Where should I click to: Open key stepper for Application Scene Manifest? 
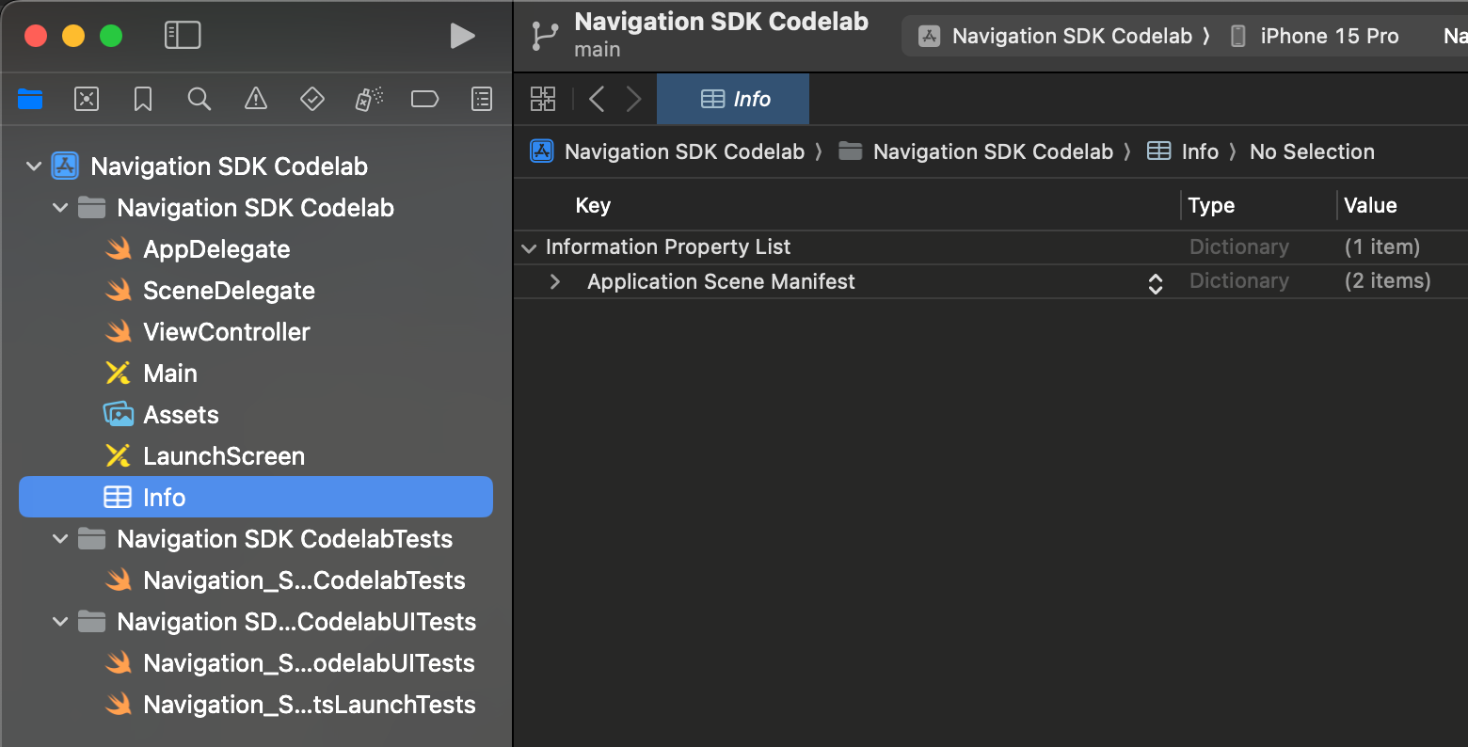point(1156,282)
